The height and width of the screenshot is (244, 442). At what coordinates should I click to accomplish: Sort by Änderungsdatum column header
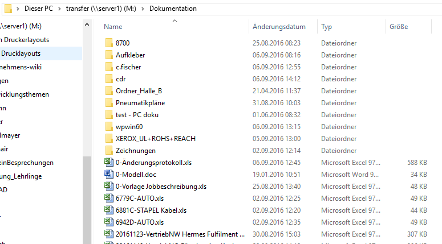[x=279, y=27]
